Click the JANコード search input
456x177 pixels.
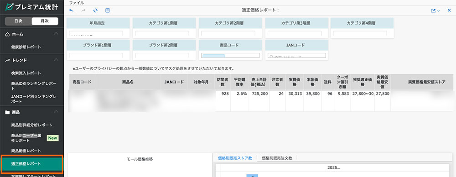point(297,56)
